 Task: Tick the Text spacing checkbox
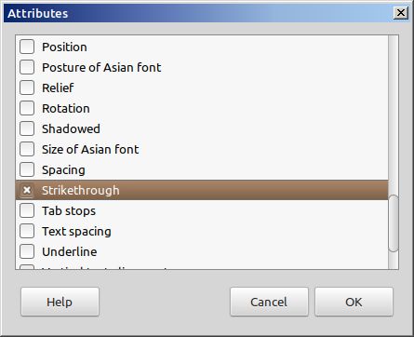point(27,231)
